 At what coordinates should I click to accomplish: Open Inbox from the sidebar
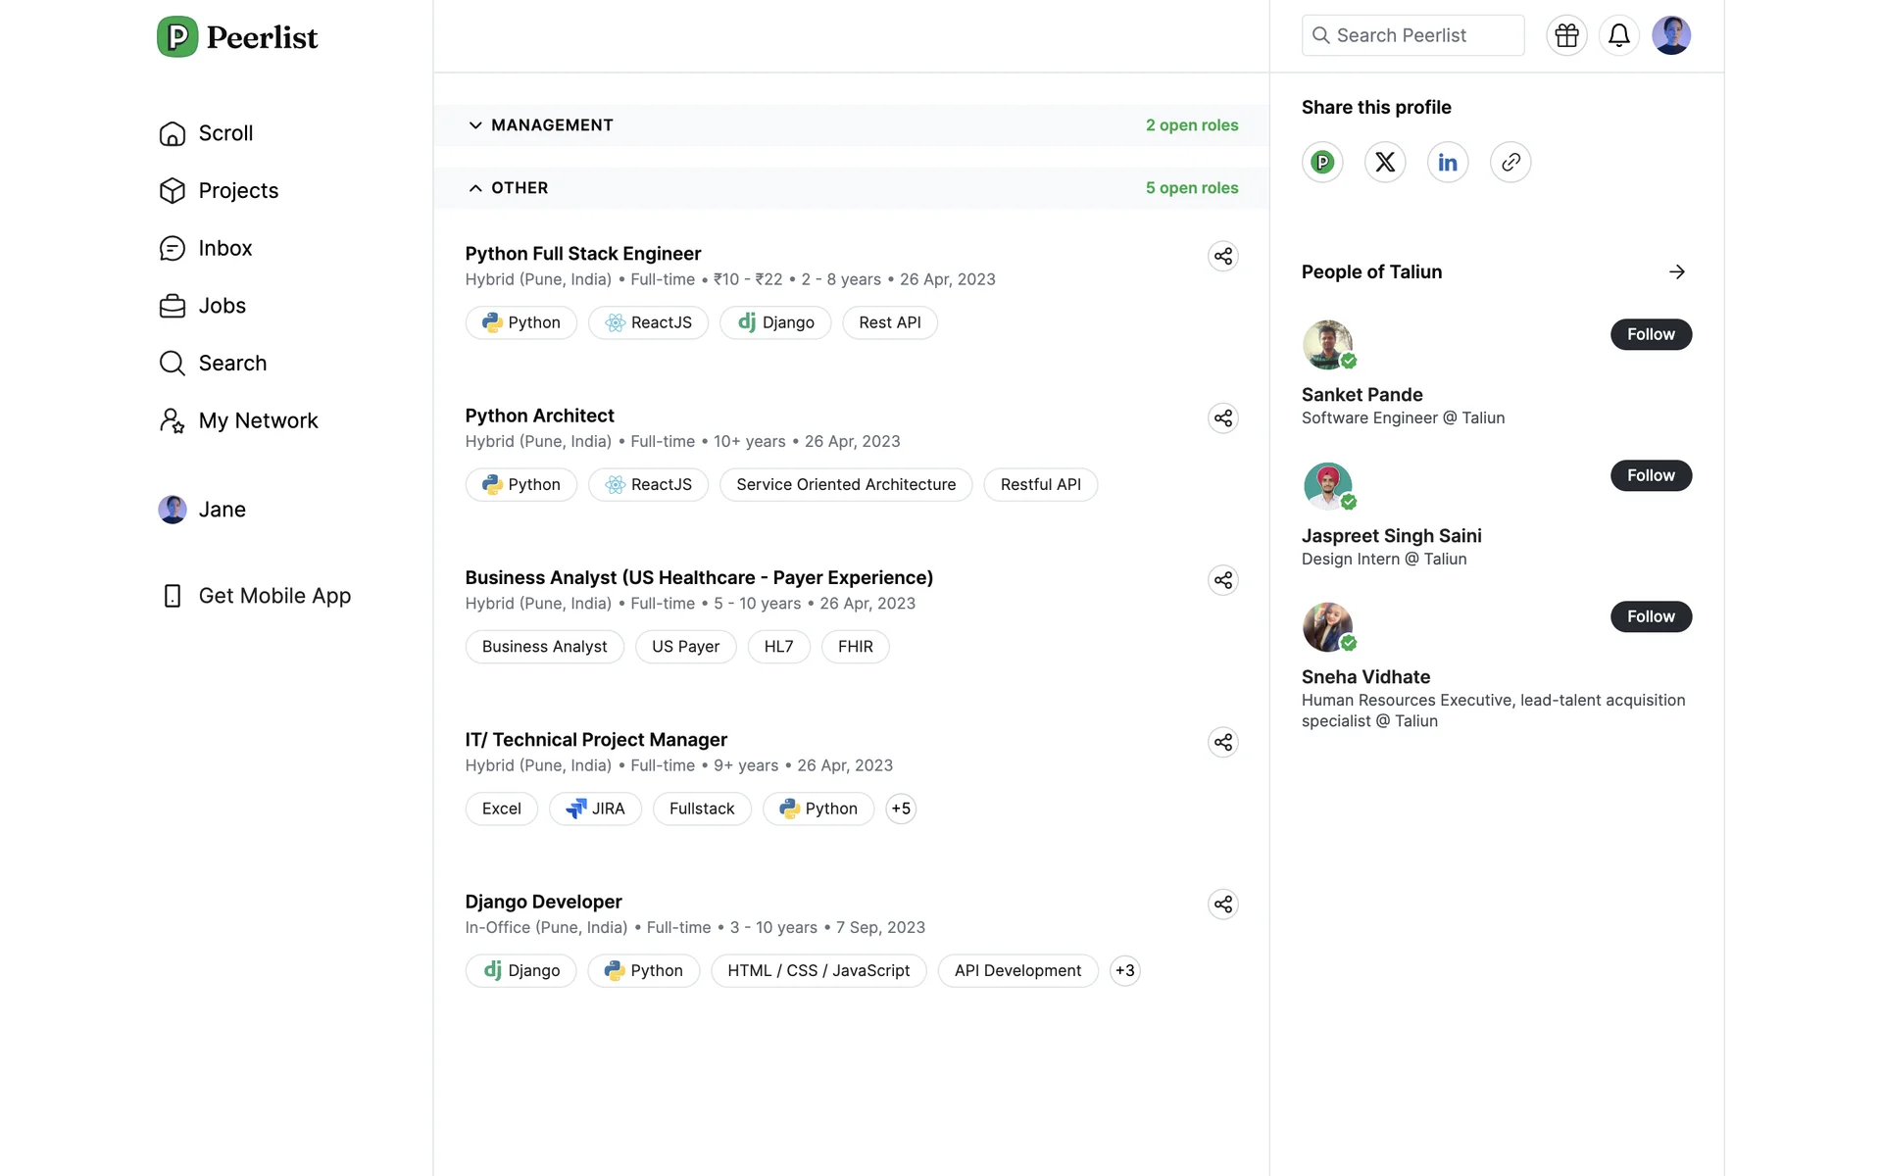pos(224,248)
